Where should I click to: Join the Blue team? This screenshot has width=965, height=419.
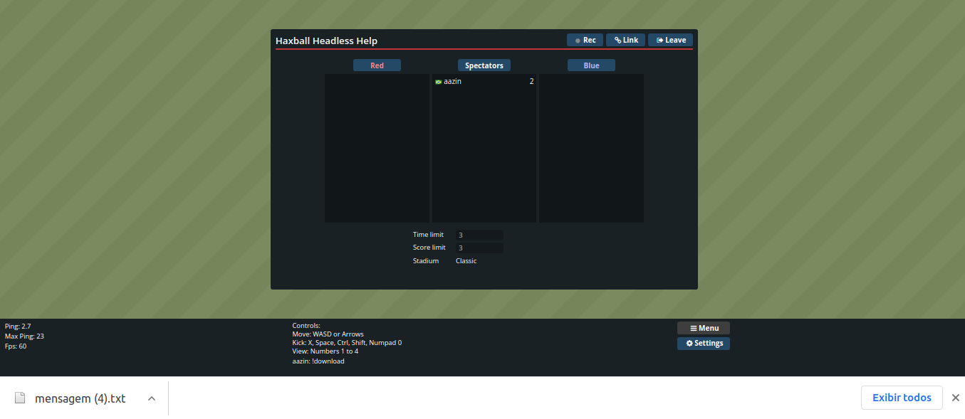(591, 65)
